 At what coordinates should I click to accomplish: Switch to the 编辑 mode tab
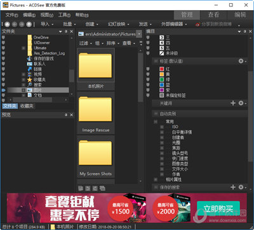pos(240,15)
